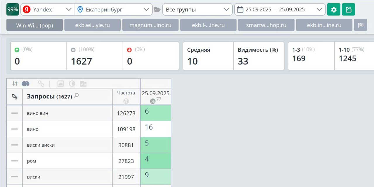Open the date range picker field
The image size is (374, 187).
click(x=280, y=10)
